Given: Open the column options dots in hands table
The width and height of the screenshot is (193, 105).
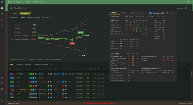Looking at the screenshot, I should [x=190, y=69].
